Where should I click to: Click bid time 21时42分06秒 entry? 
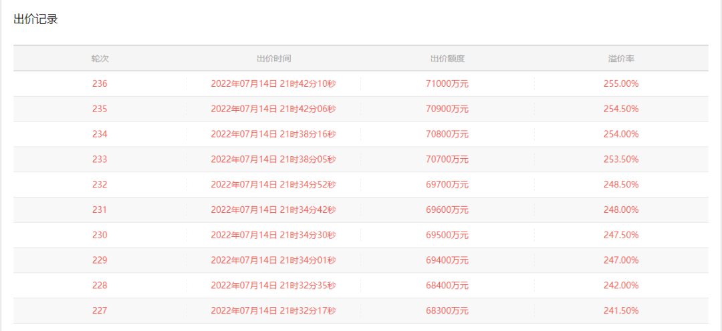(x=273, y=109)
